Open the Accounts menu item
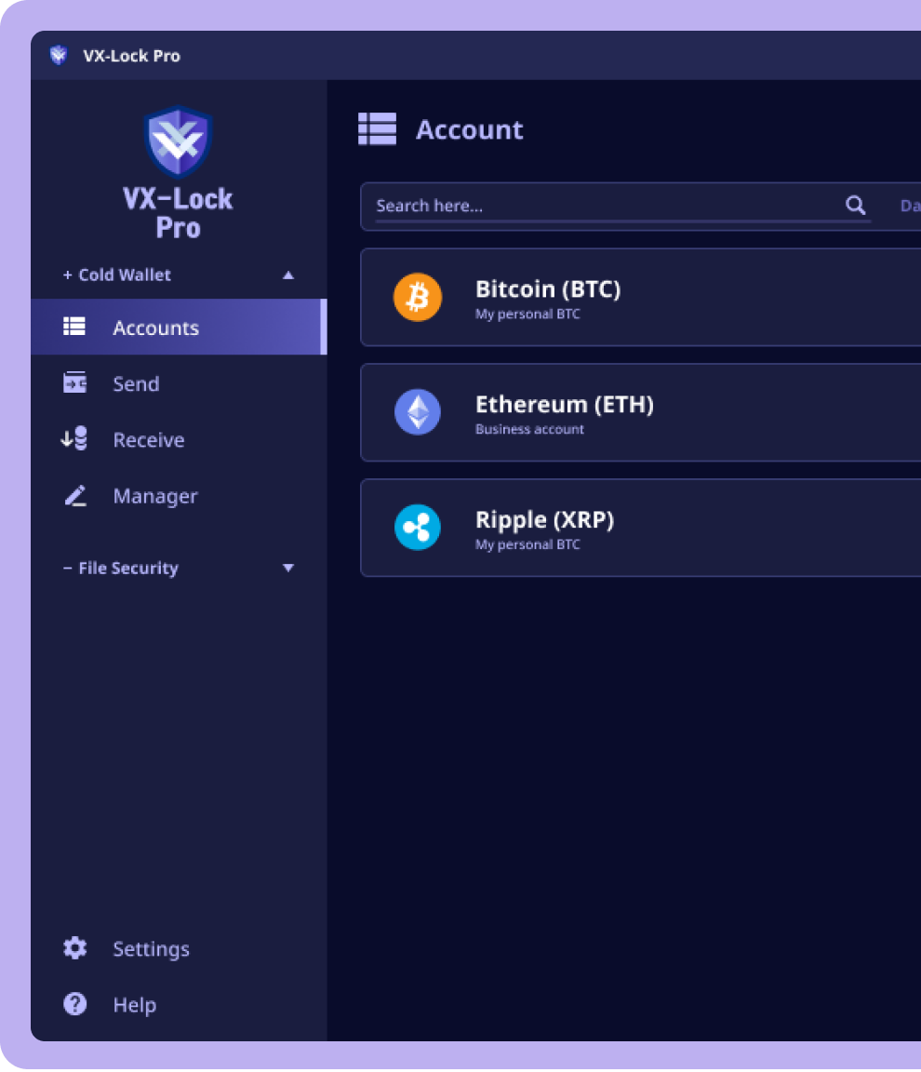This screenshot has height=1072, width=921. (179, 327)
